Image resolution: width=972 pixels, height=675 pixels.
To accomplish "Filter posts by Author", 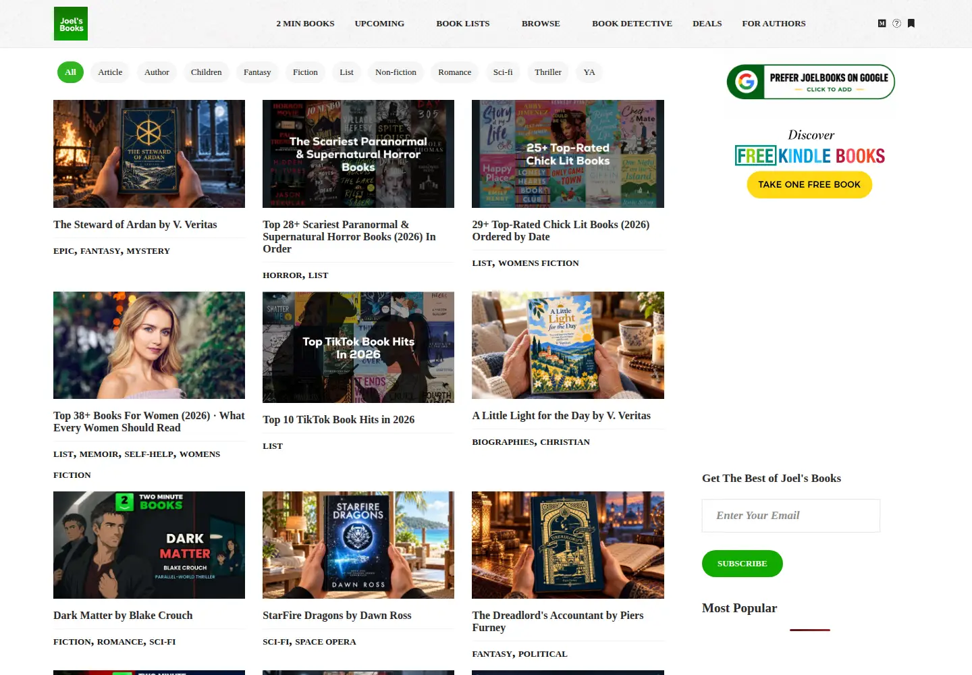I will point(157,72).
